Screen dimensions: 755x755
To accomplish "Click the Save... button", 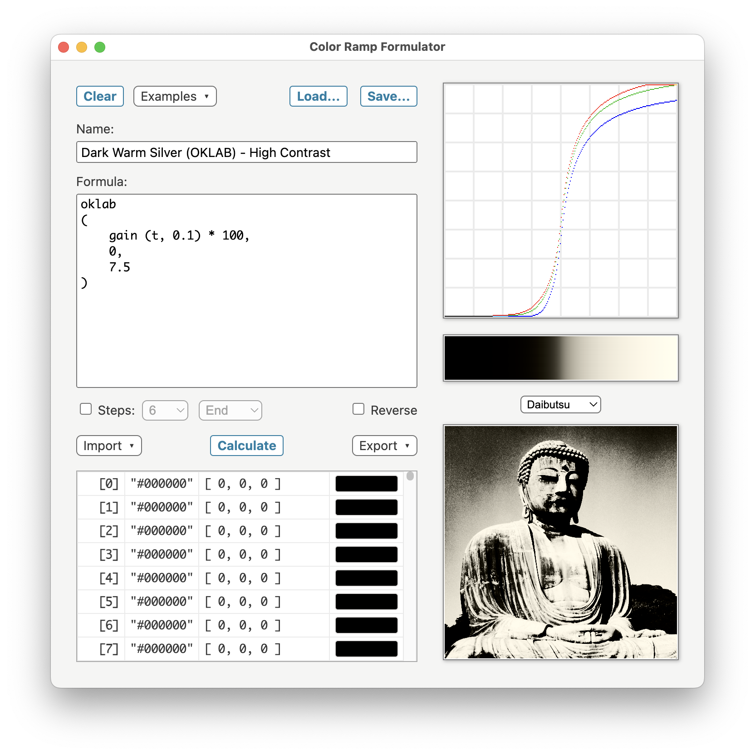I will click(x=388, y=96).
